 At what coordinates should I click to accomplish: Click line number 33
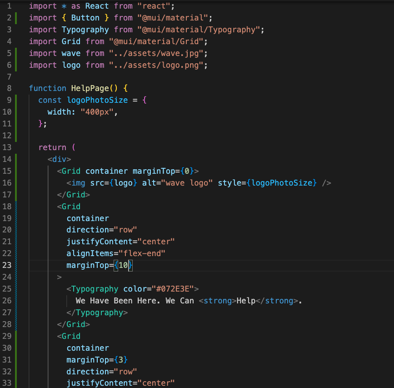click(x=8, y=383)
